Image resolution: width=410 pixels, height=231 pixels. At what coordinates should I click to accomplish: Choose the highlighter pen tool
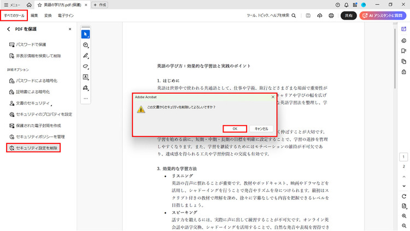tap(85, 55)
